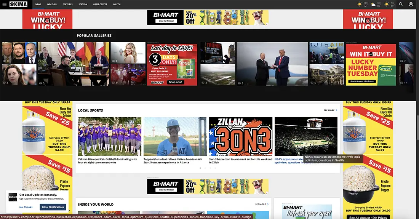The width and height of the screenshot is (419, 219).
Task: Open the WATCH menu
Action: tap(117, 4)
